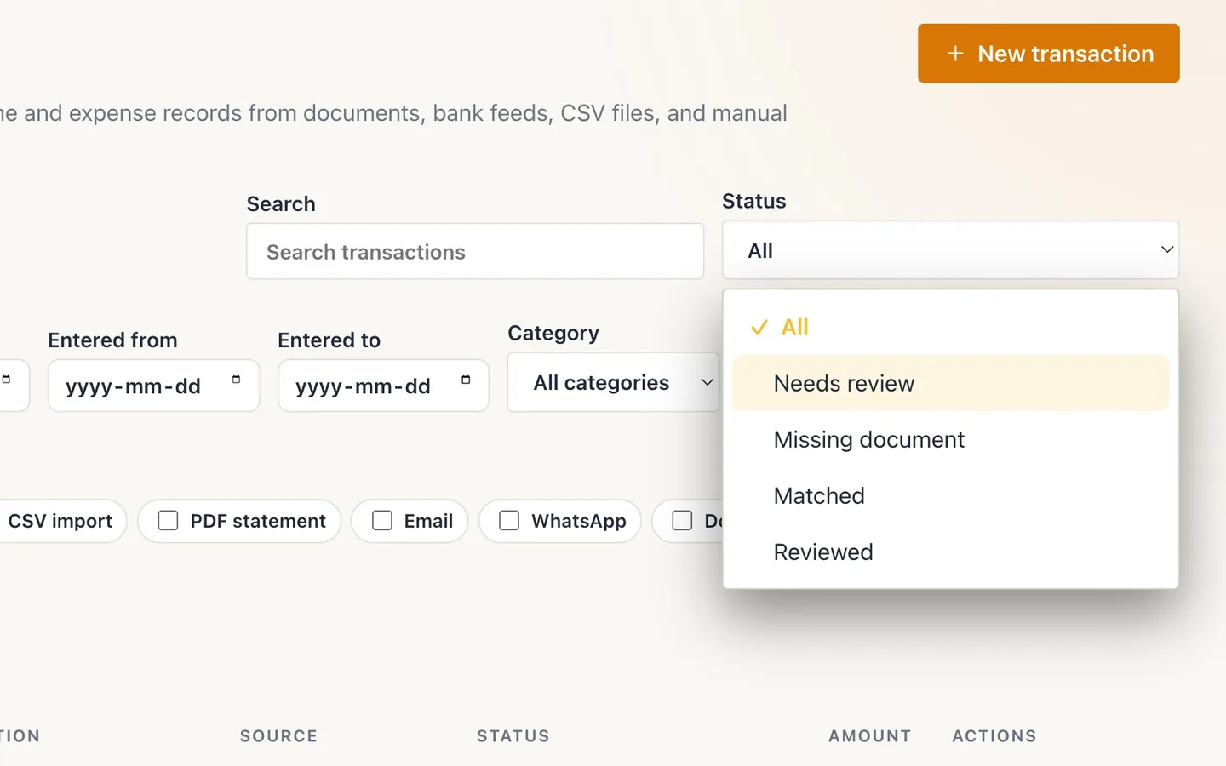Click the AMOUNT column header
Viewport: 1226px width, 766px height.
[x=870, y=736]
